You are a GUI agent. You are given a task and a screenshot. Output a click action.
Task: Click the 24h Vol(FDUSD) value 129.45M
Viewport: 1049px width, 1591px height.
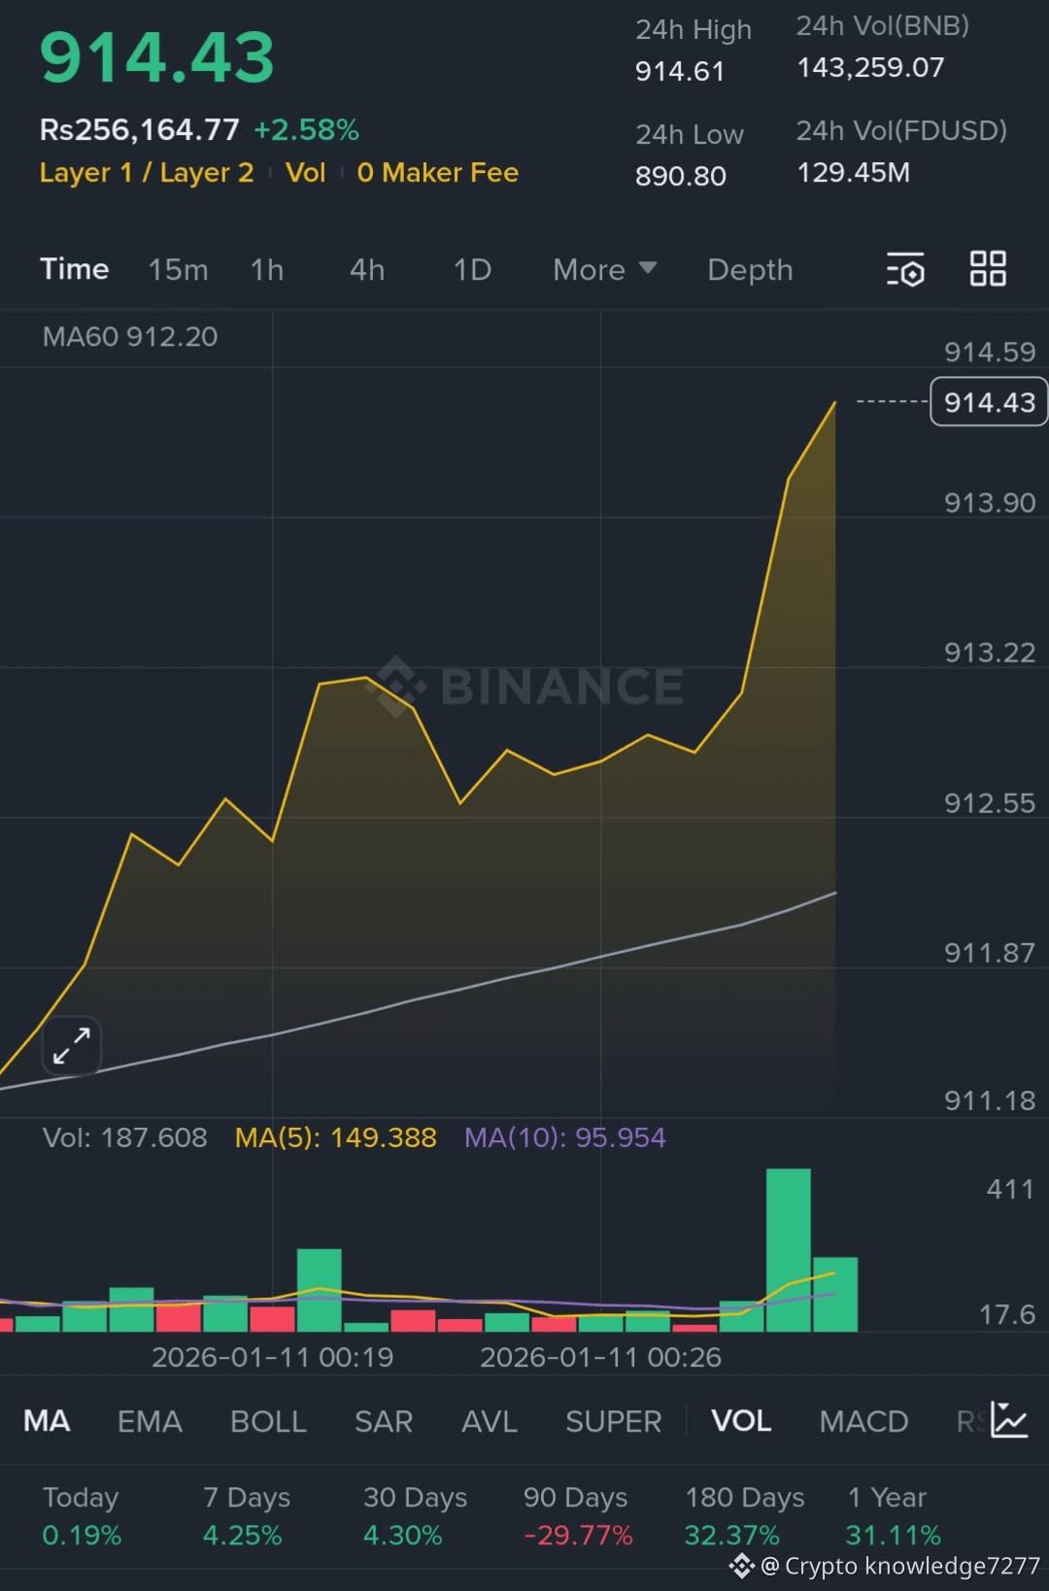853,172
